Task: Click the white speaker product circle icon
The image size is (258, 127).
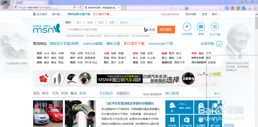Action: (x=58, y=78)
